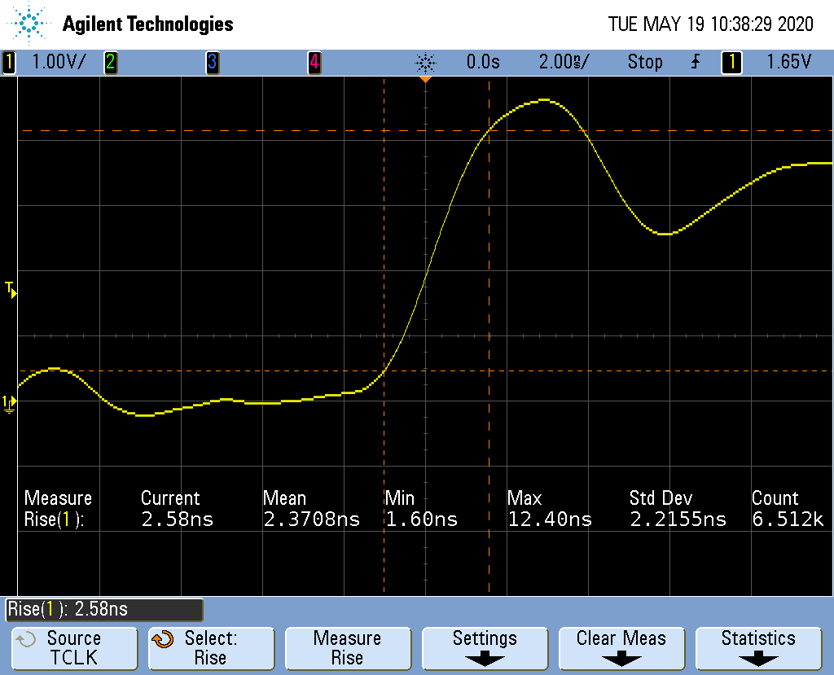Image resolution: width=834 pixels, height=675 pixels.
Task: Click the channel 3 indicator badge
Action: [213, 62]
